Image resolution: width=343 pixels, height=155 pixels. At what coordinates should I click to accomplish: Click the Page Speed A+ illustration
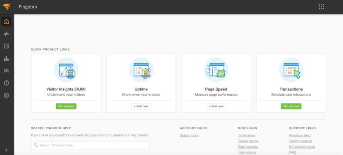pyautogui.click(x=216, y=70)
